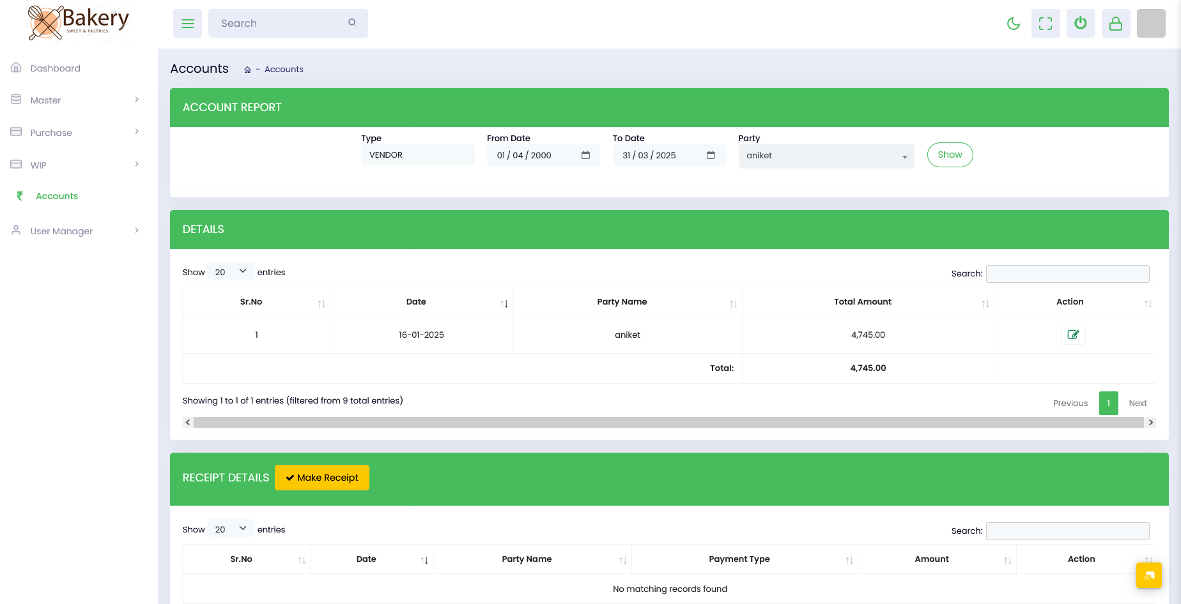Open the Details entries count dropdown

tap(230, 272)
